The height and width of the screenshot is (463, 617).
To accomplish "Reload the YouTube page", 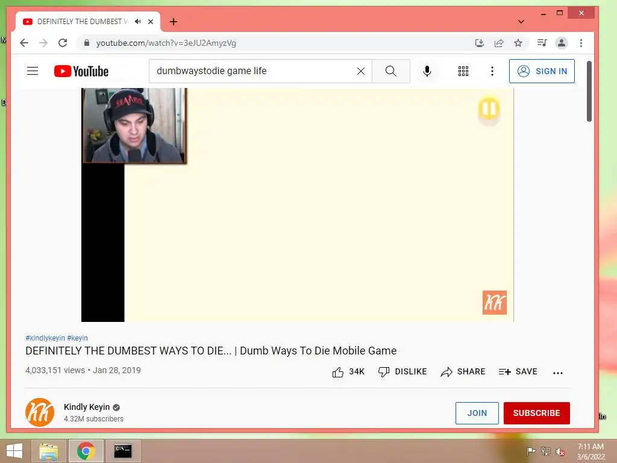I will click(x=63, y=43).
